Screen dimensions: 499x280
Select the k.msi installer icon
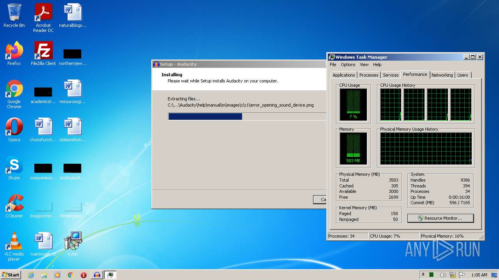(x=73, y=244)
